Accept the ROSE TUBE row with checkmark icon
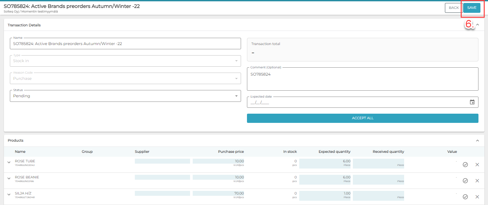The image size is (488, 205). [465, 165]
